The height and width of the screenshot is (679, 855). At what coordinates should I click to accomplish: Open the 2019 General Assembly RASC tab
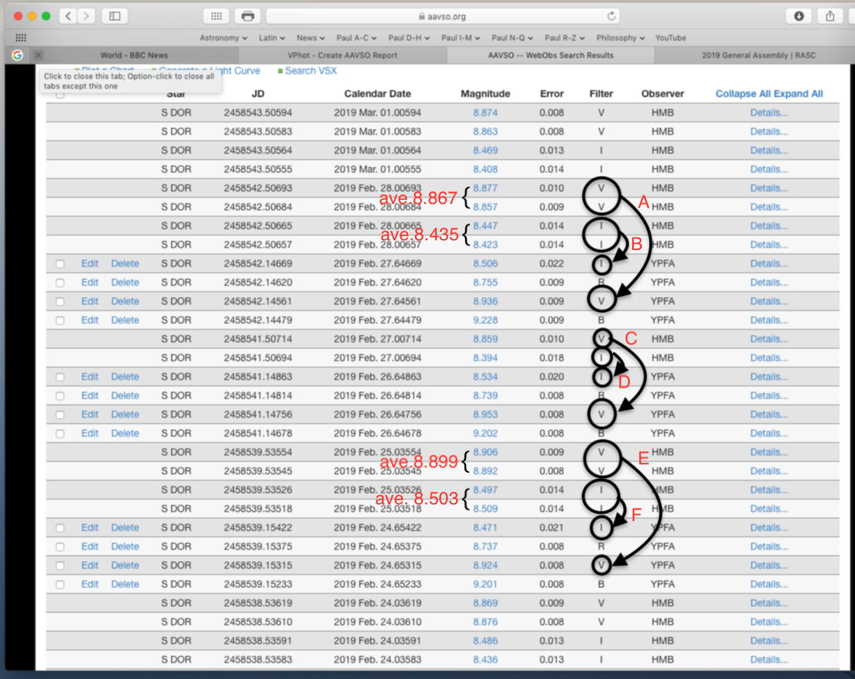759,55
